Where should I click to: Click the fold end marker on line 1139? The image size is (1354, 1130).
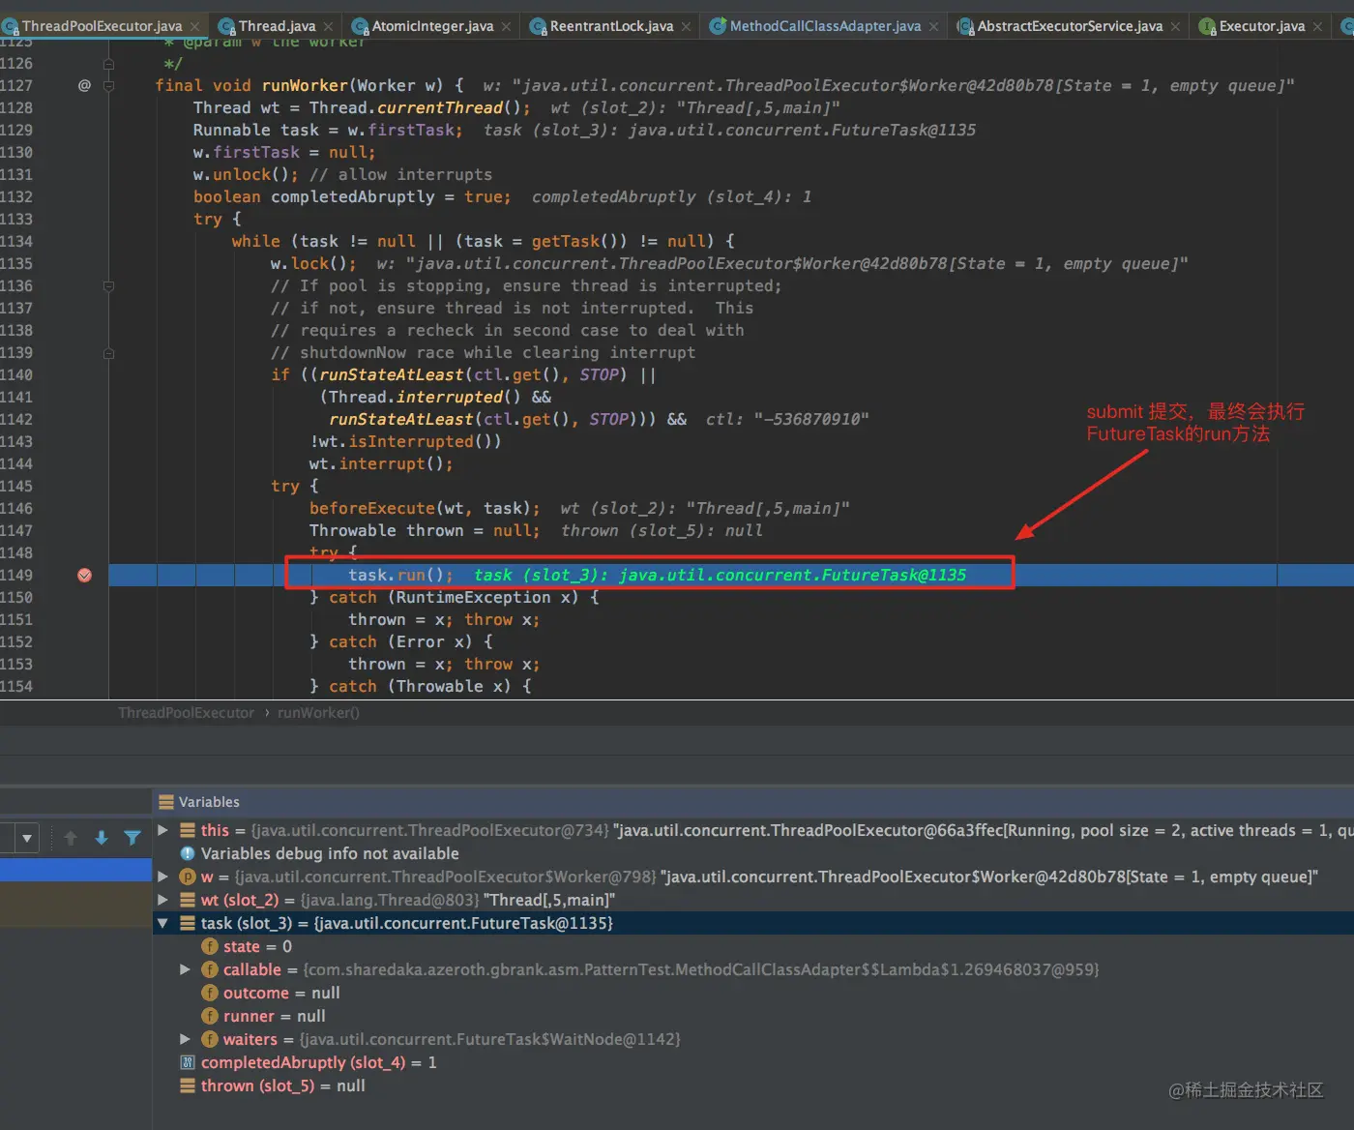(x=108, y=352)
